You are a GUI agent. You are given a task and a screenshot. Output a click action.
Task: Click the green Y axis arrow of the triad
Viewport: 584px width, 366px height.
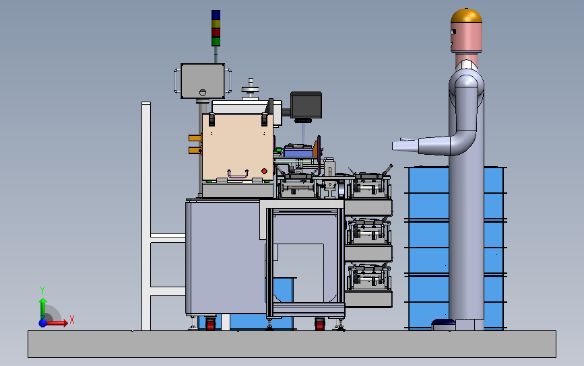pos(43,307)
